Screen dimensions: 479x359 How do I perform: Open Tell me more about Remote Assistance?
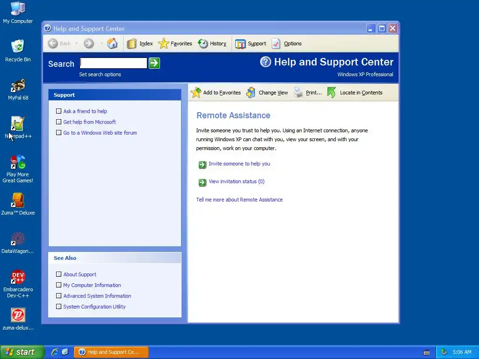(x=239, y=200)
